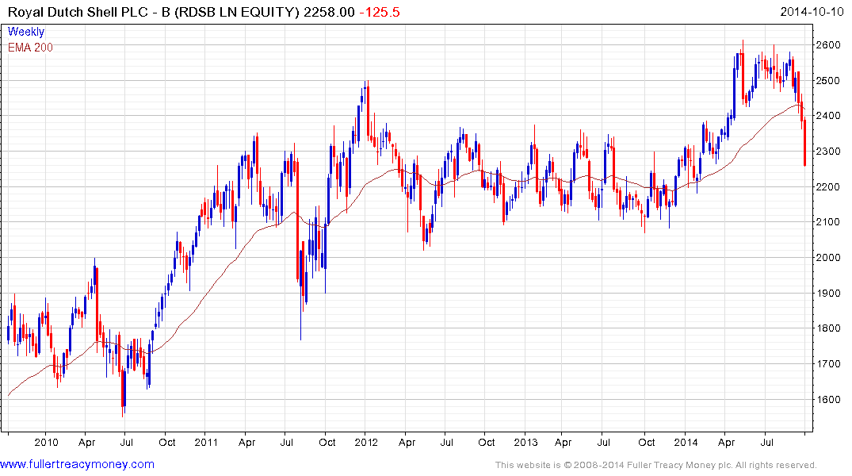Viewport: 852px width, 476px height.
Task: Click the chart title 'Royal Dutch Shell PLC - B'
Action: point(89,12)
